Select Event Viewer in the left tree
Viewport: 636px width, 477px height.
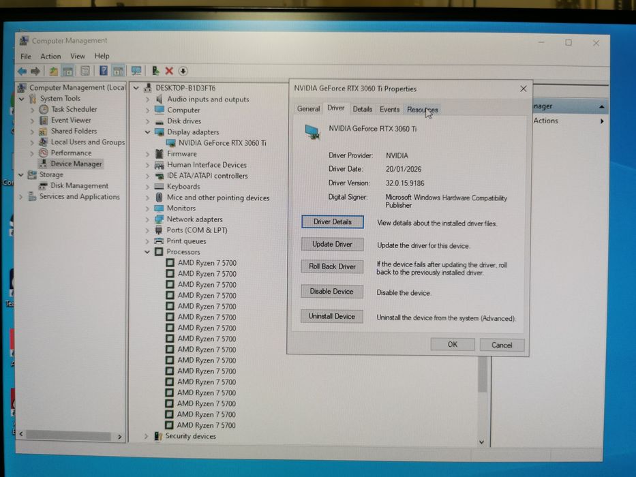click(x=71, y=120)
